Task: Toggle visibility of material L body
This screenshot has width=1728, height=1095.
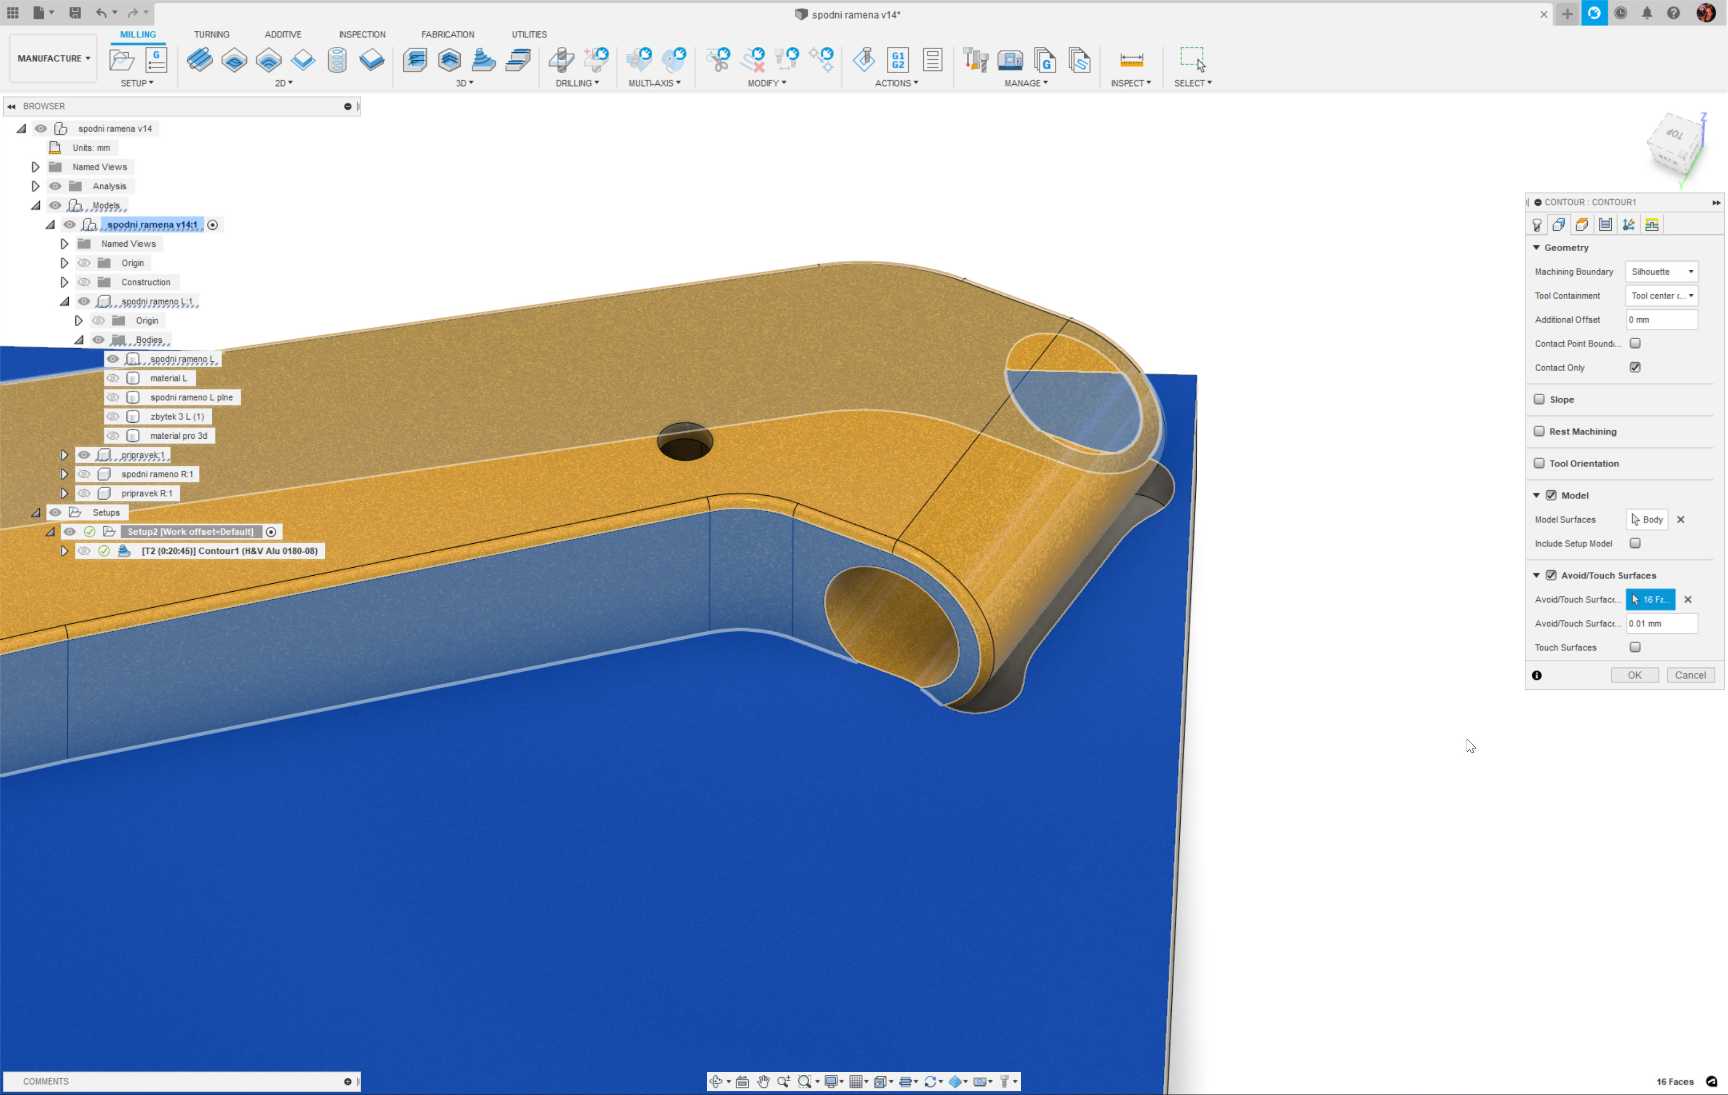Action: [113, 378]
